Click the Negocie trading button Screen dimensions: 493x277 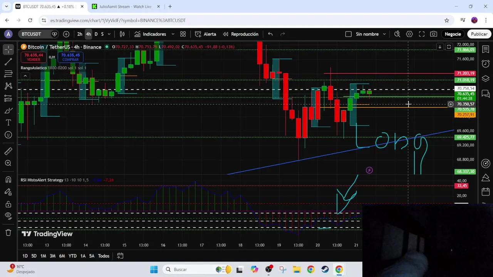point(453,34)
